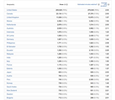Select the Ecuador average view duration 2:29

(x=107, y=50)
